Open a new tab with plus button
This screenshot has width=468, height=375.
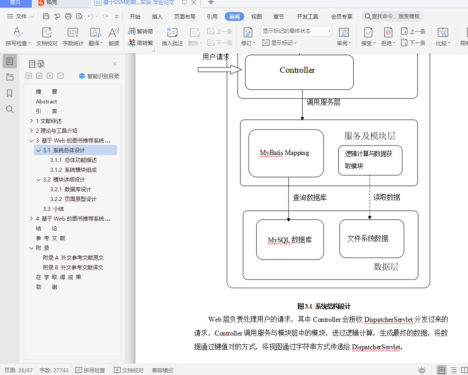211,2
